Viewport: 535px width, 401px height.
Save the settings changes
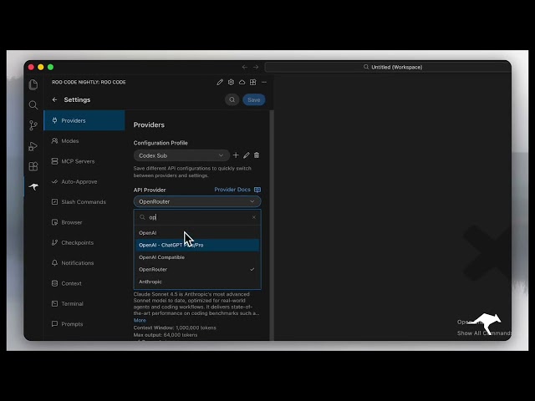(x=254, y=99)
